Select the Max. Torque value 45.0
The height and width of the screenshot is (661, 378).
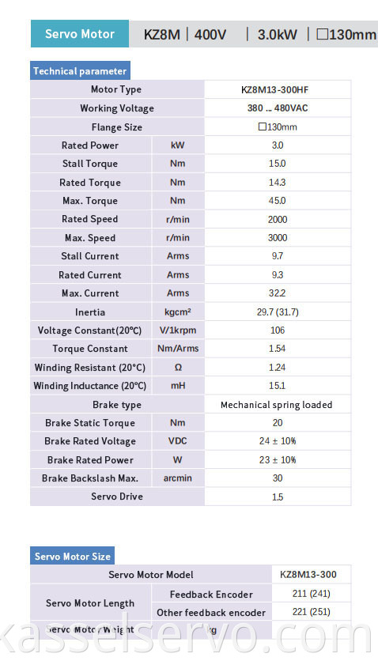(x=278, y=201)
